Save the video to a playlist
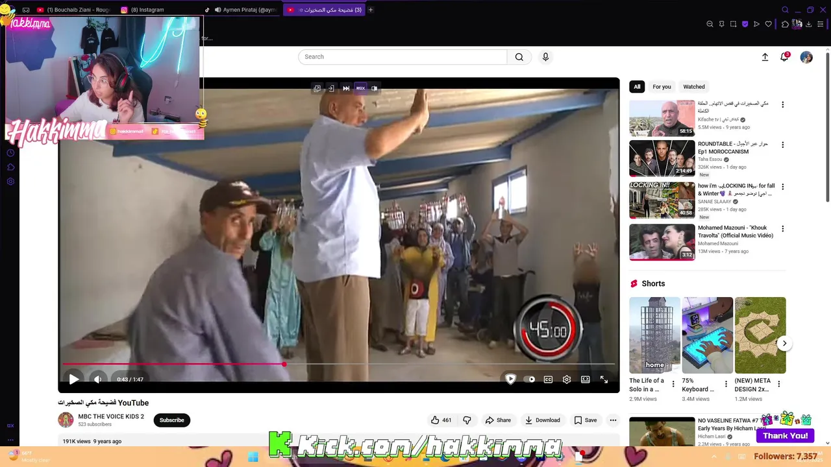This screenshot has height=467, width=831. point(585,420)
